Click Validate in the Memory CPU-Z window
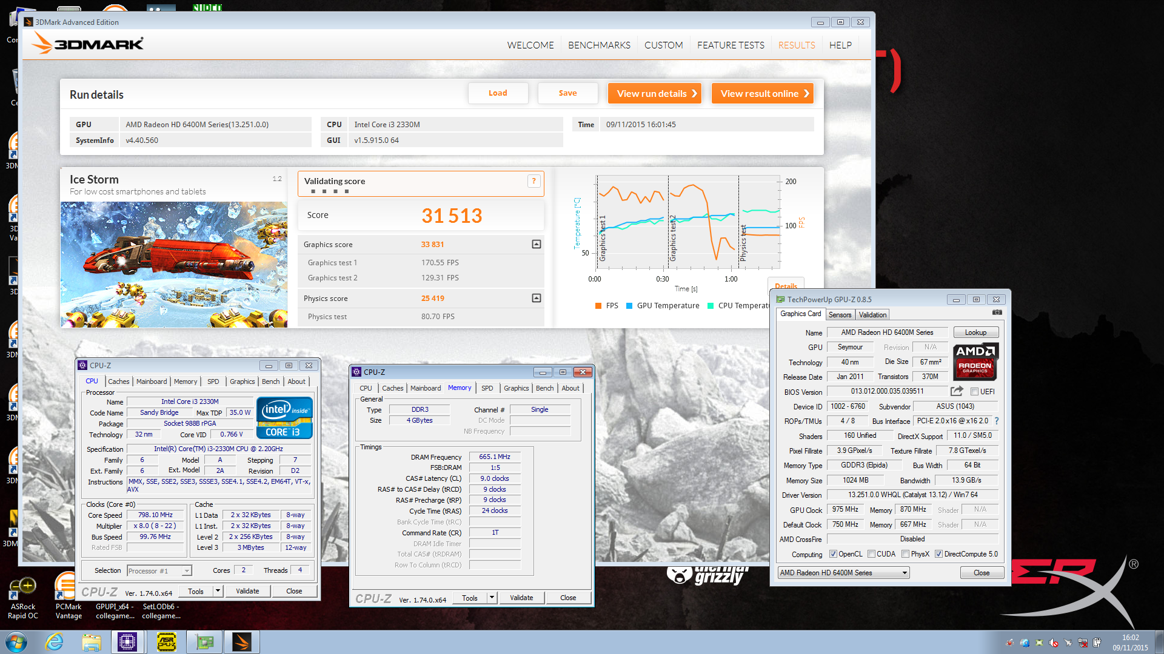Viewport: 1164px width, 654px height. point(521,598)
